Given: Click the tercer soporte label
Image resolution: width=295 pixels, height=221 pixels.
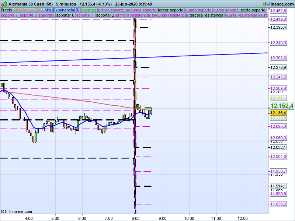Looking at the screenshot, I should (170, 10).
